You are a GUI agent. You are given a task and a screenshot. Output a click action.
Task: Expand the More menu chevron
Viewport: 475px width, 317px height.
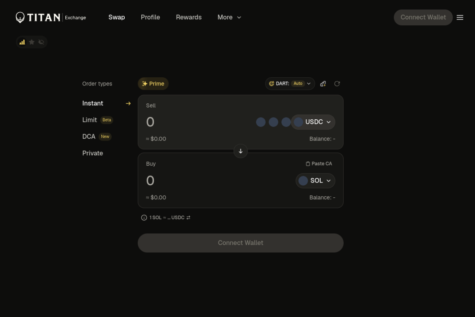pos(239,17)
